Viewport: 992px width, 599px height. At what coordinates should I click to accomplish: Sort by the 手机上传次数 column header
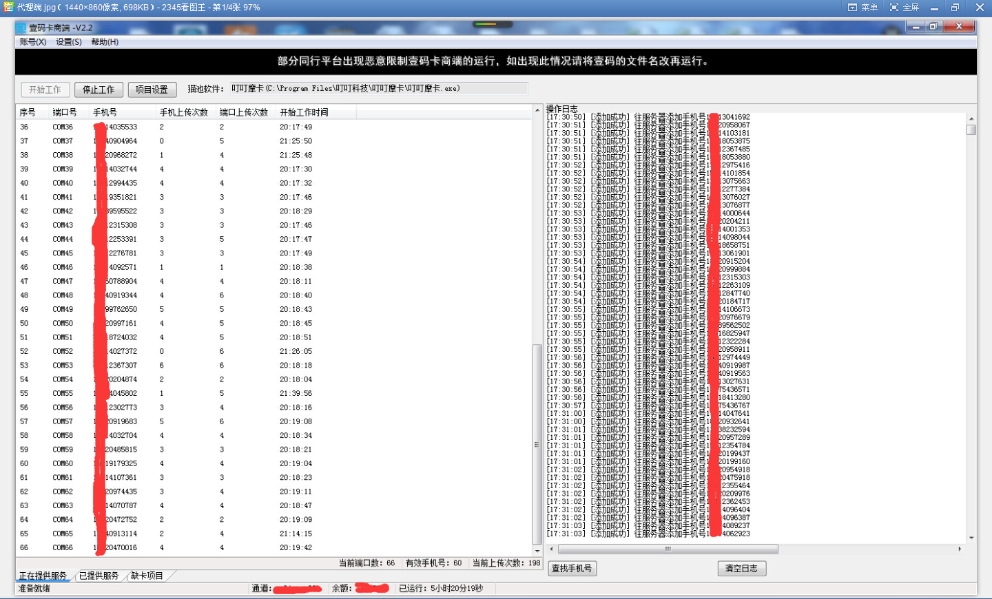[x=184, y=112]
